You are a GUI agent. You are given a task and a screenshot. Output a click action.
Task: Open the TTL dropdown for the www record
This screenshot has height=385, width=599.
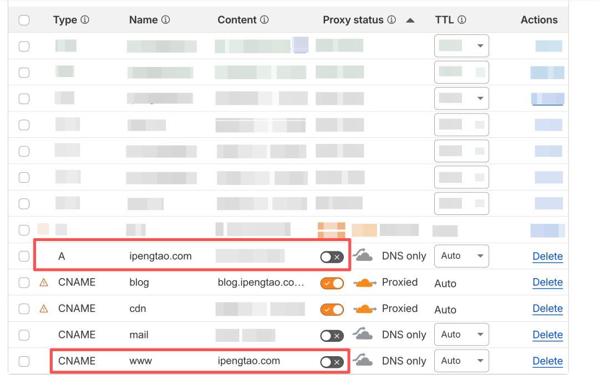pos(461,361)
